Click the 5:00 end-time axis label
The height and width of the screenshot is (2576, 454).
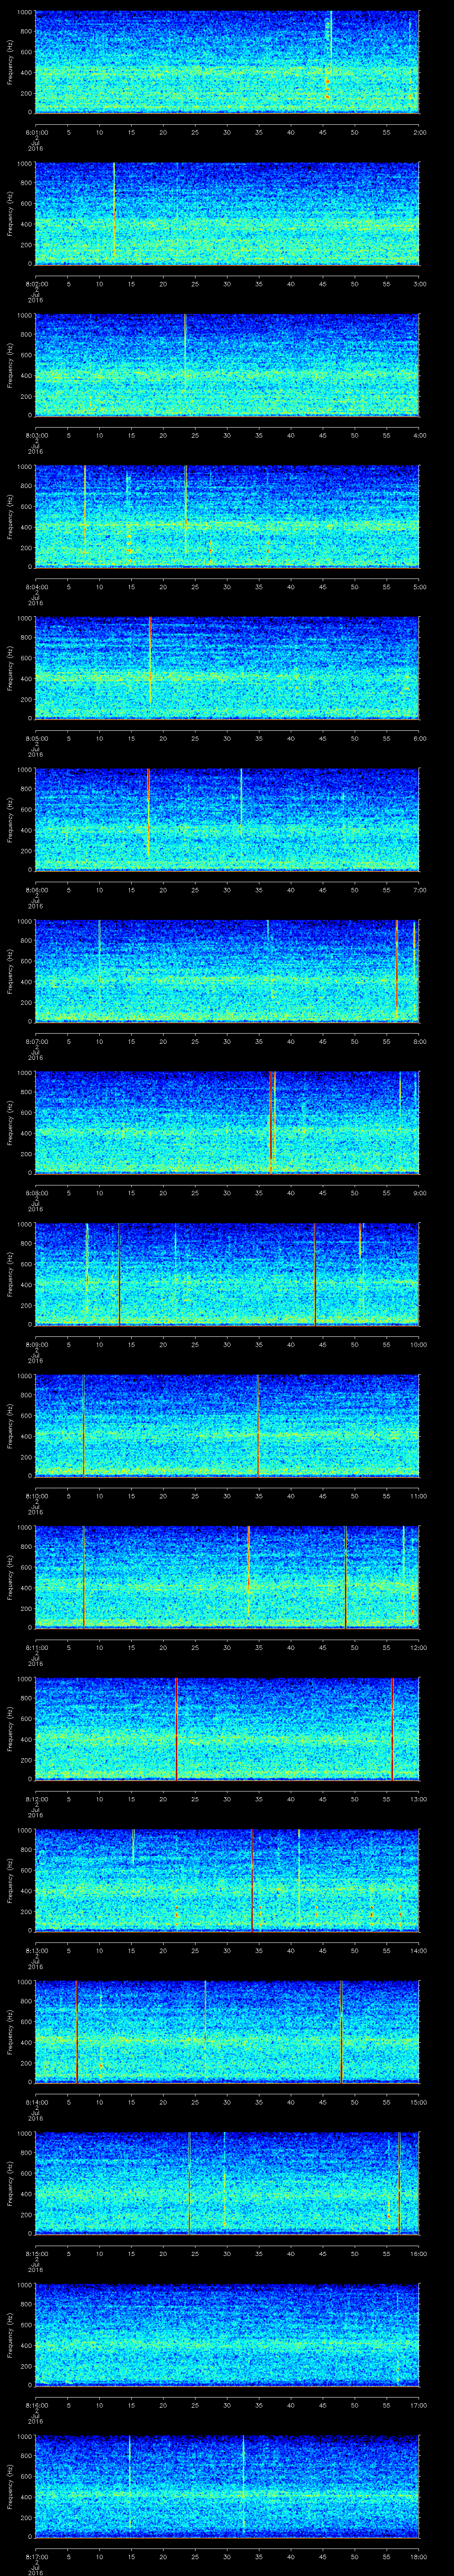point(419,587)
